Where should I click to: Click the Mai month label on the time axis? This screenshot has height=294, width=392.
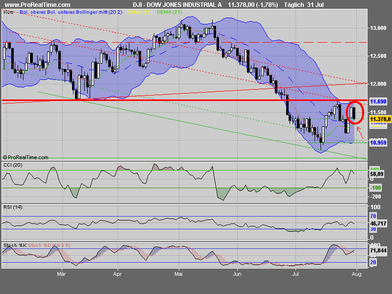click(178, 274)
